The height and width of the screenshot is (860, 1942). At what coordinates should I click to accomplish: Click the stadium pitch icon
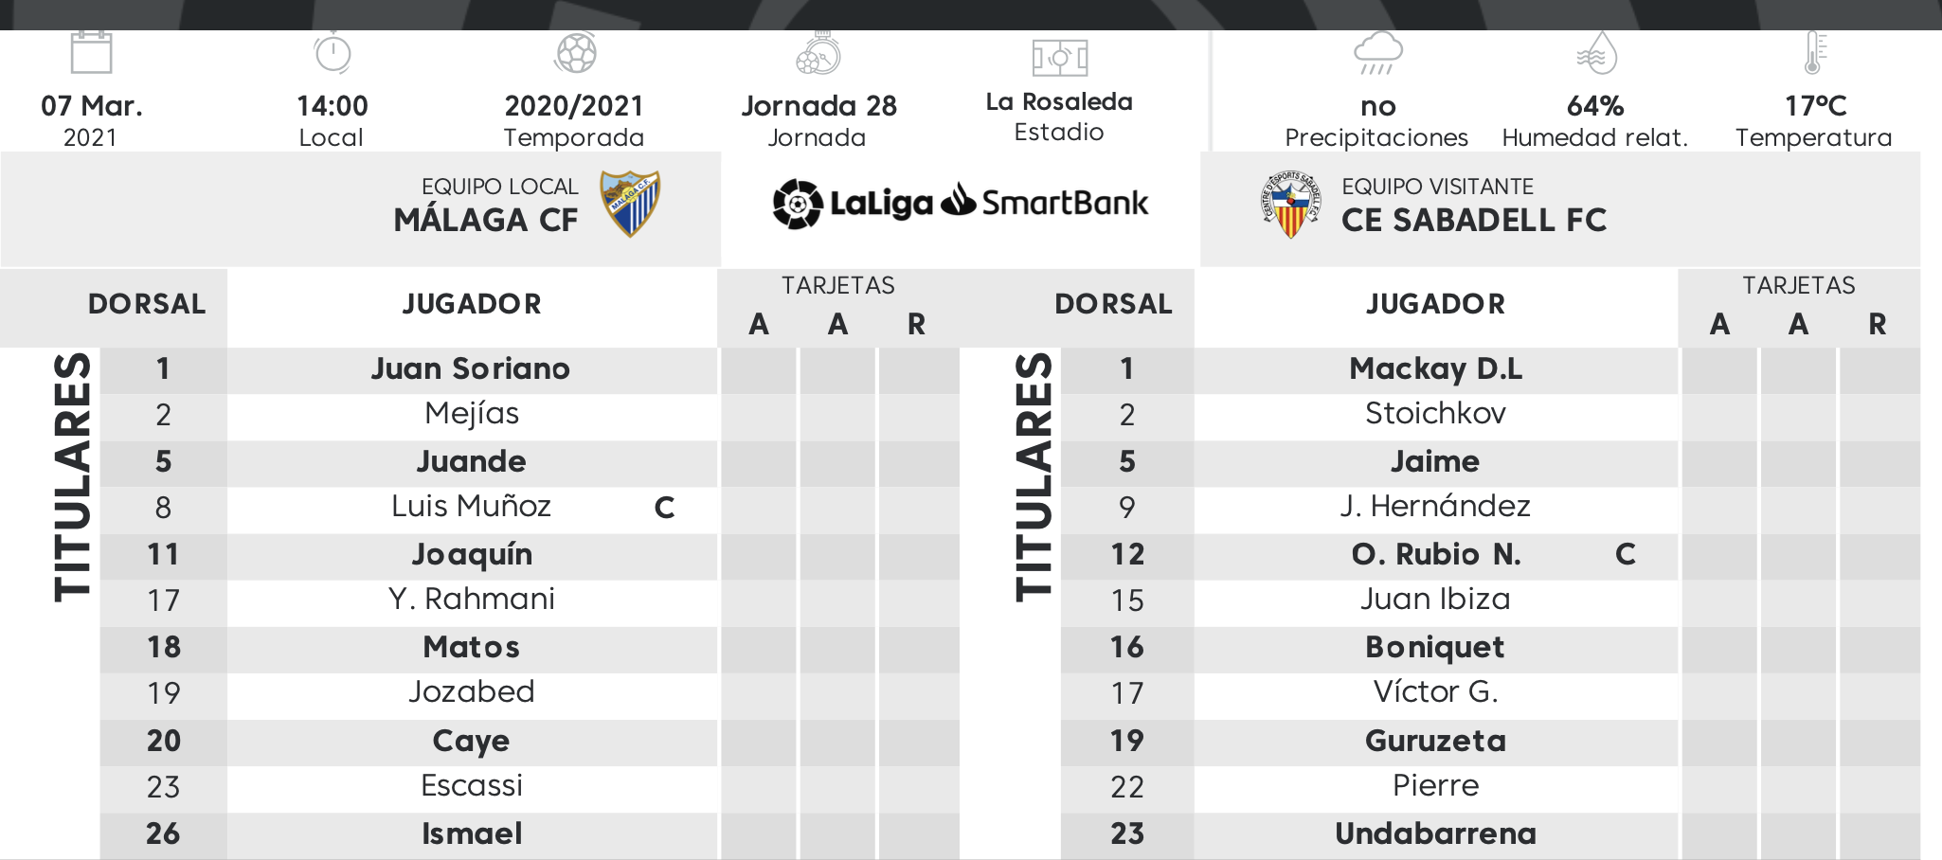pos(1059,58)
